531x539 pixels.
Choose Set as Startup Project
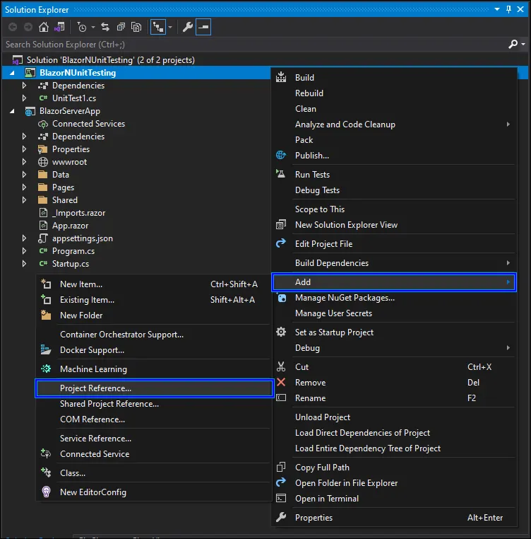click(394, 332)
